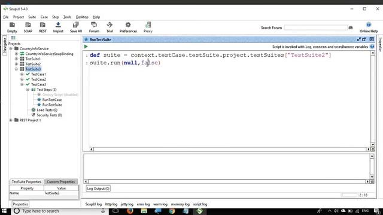Click the search forum submit icon
This screenshot has height=215, width=383.
(x=351, y=28)
